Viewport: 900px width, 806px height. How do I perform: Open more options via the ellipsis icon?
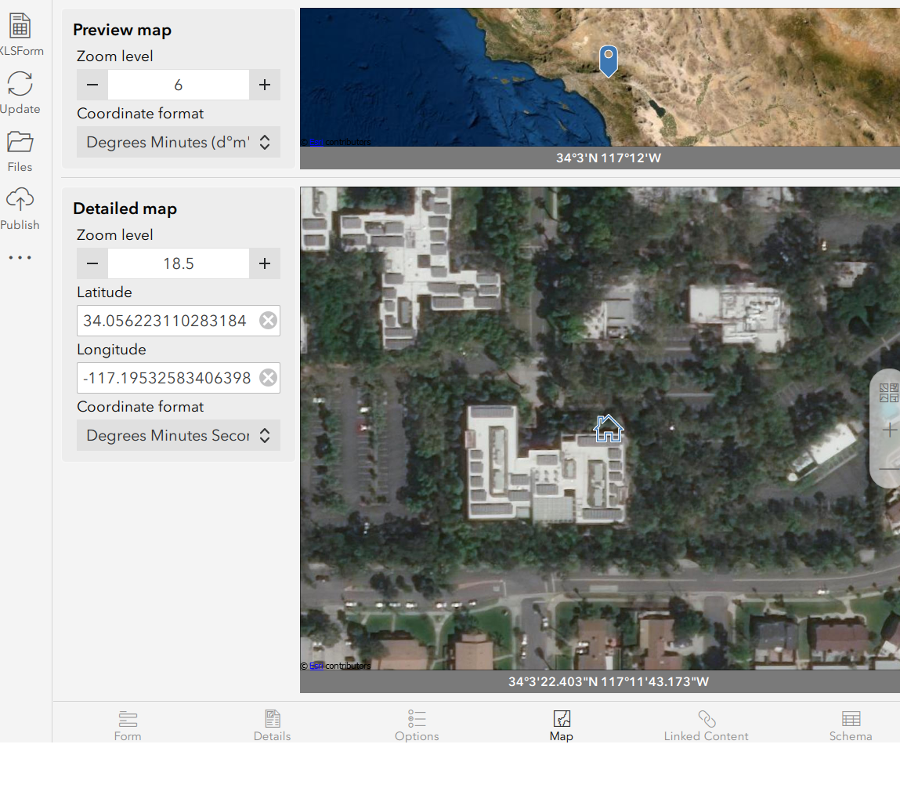(20, 257)
